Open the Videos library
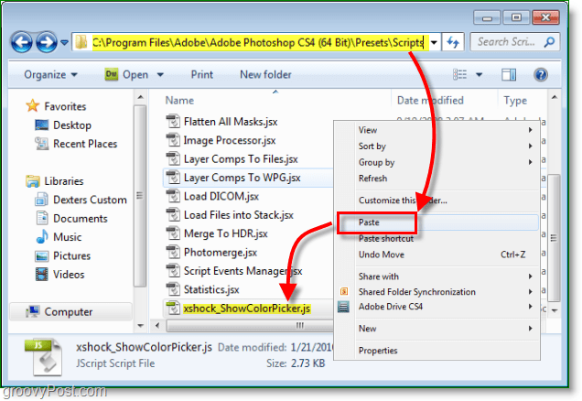Image resolution: width=582 pixels, height=401 pixels. 59,275
